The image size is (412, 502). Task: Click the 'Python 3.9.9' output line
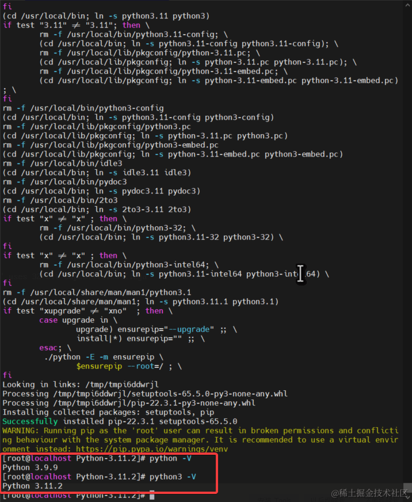coord(30,467)
